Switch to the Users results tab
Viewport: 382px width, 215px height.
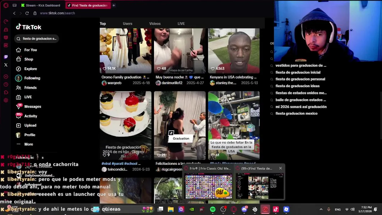click(127, 24)
